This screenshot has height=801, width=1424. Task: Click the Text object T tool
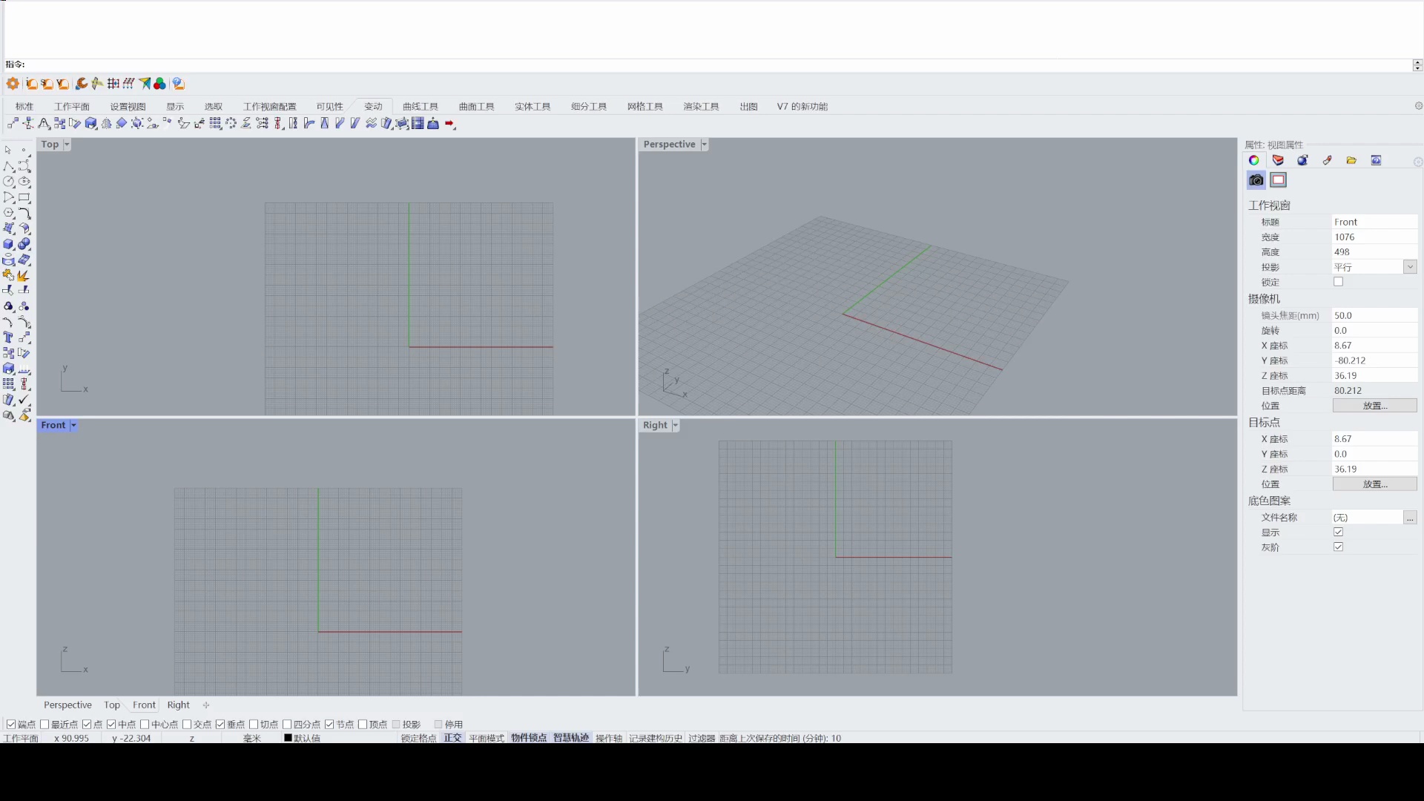(x=8, y=337)
